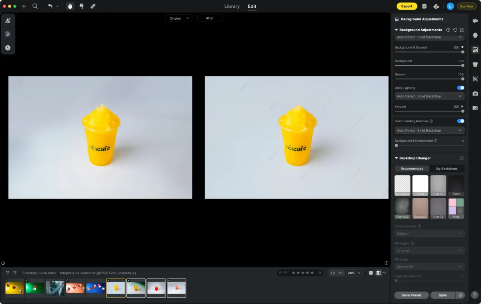Open the camera panel icon

[475, 93]
